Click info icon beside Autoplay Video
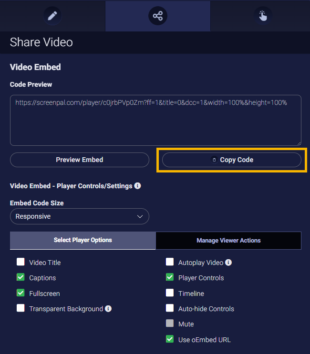The width and height of the screenshot is (310, 354). point(228,263)
